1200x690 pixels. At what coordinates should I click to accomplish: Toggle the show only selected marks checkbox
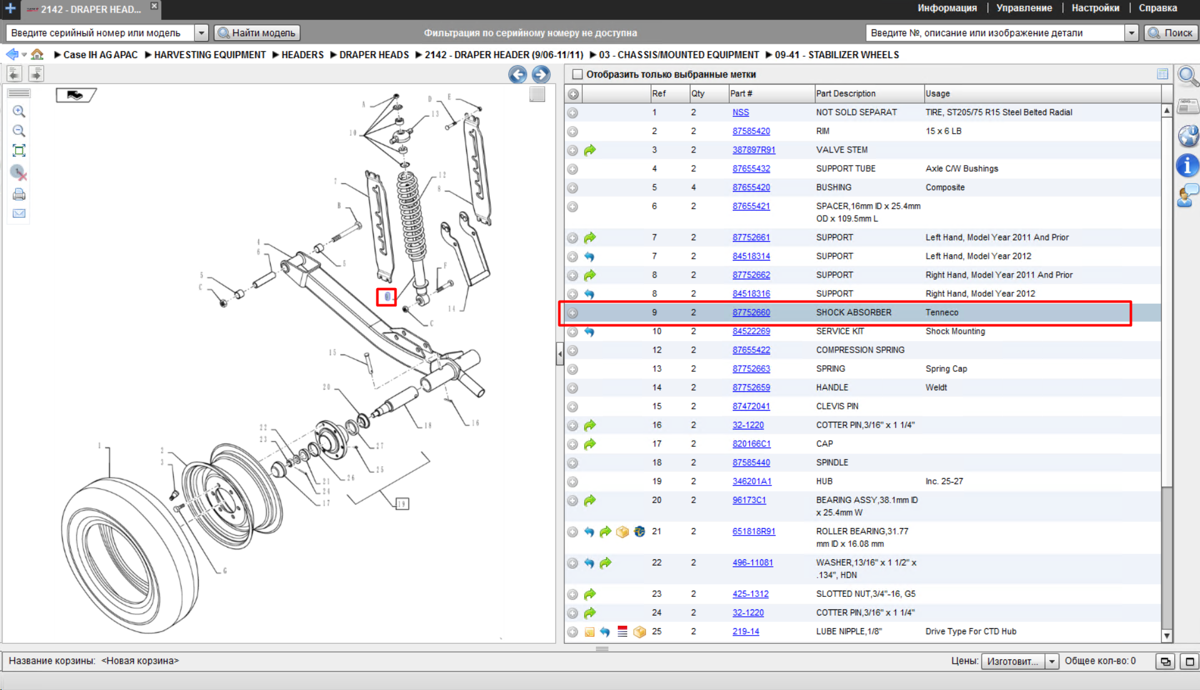[577, 74]
